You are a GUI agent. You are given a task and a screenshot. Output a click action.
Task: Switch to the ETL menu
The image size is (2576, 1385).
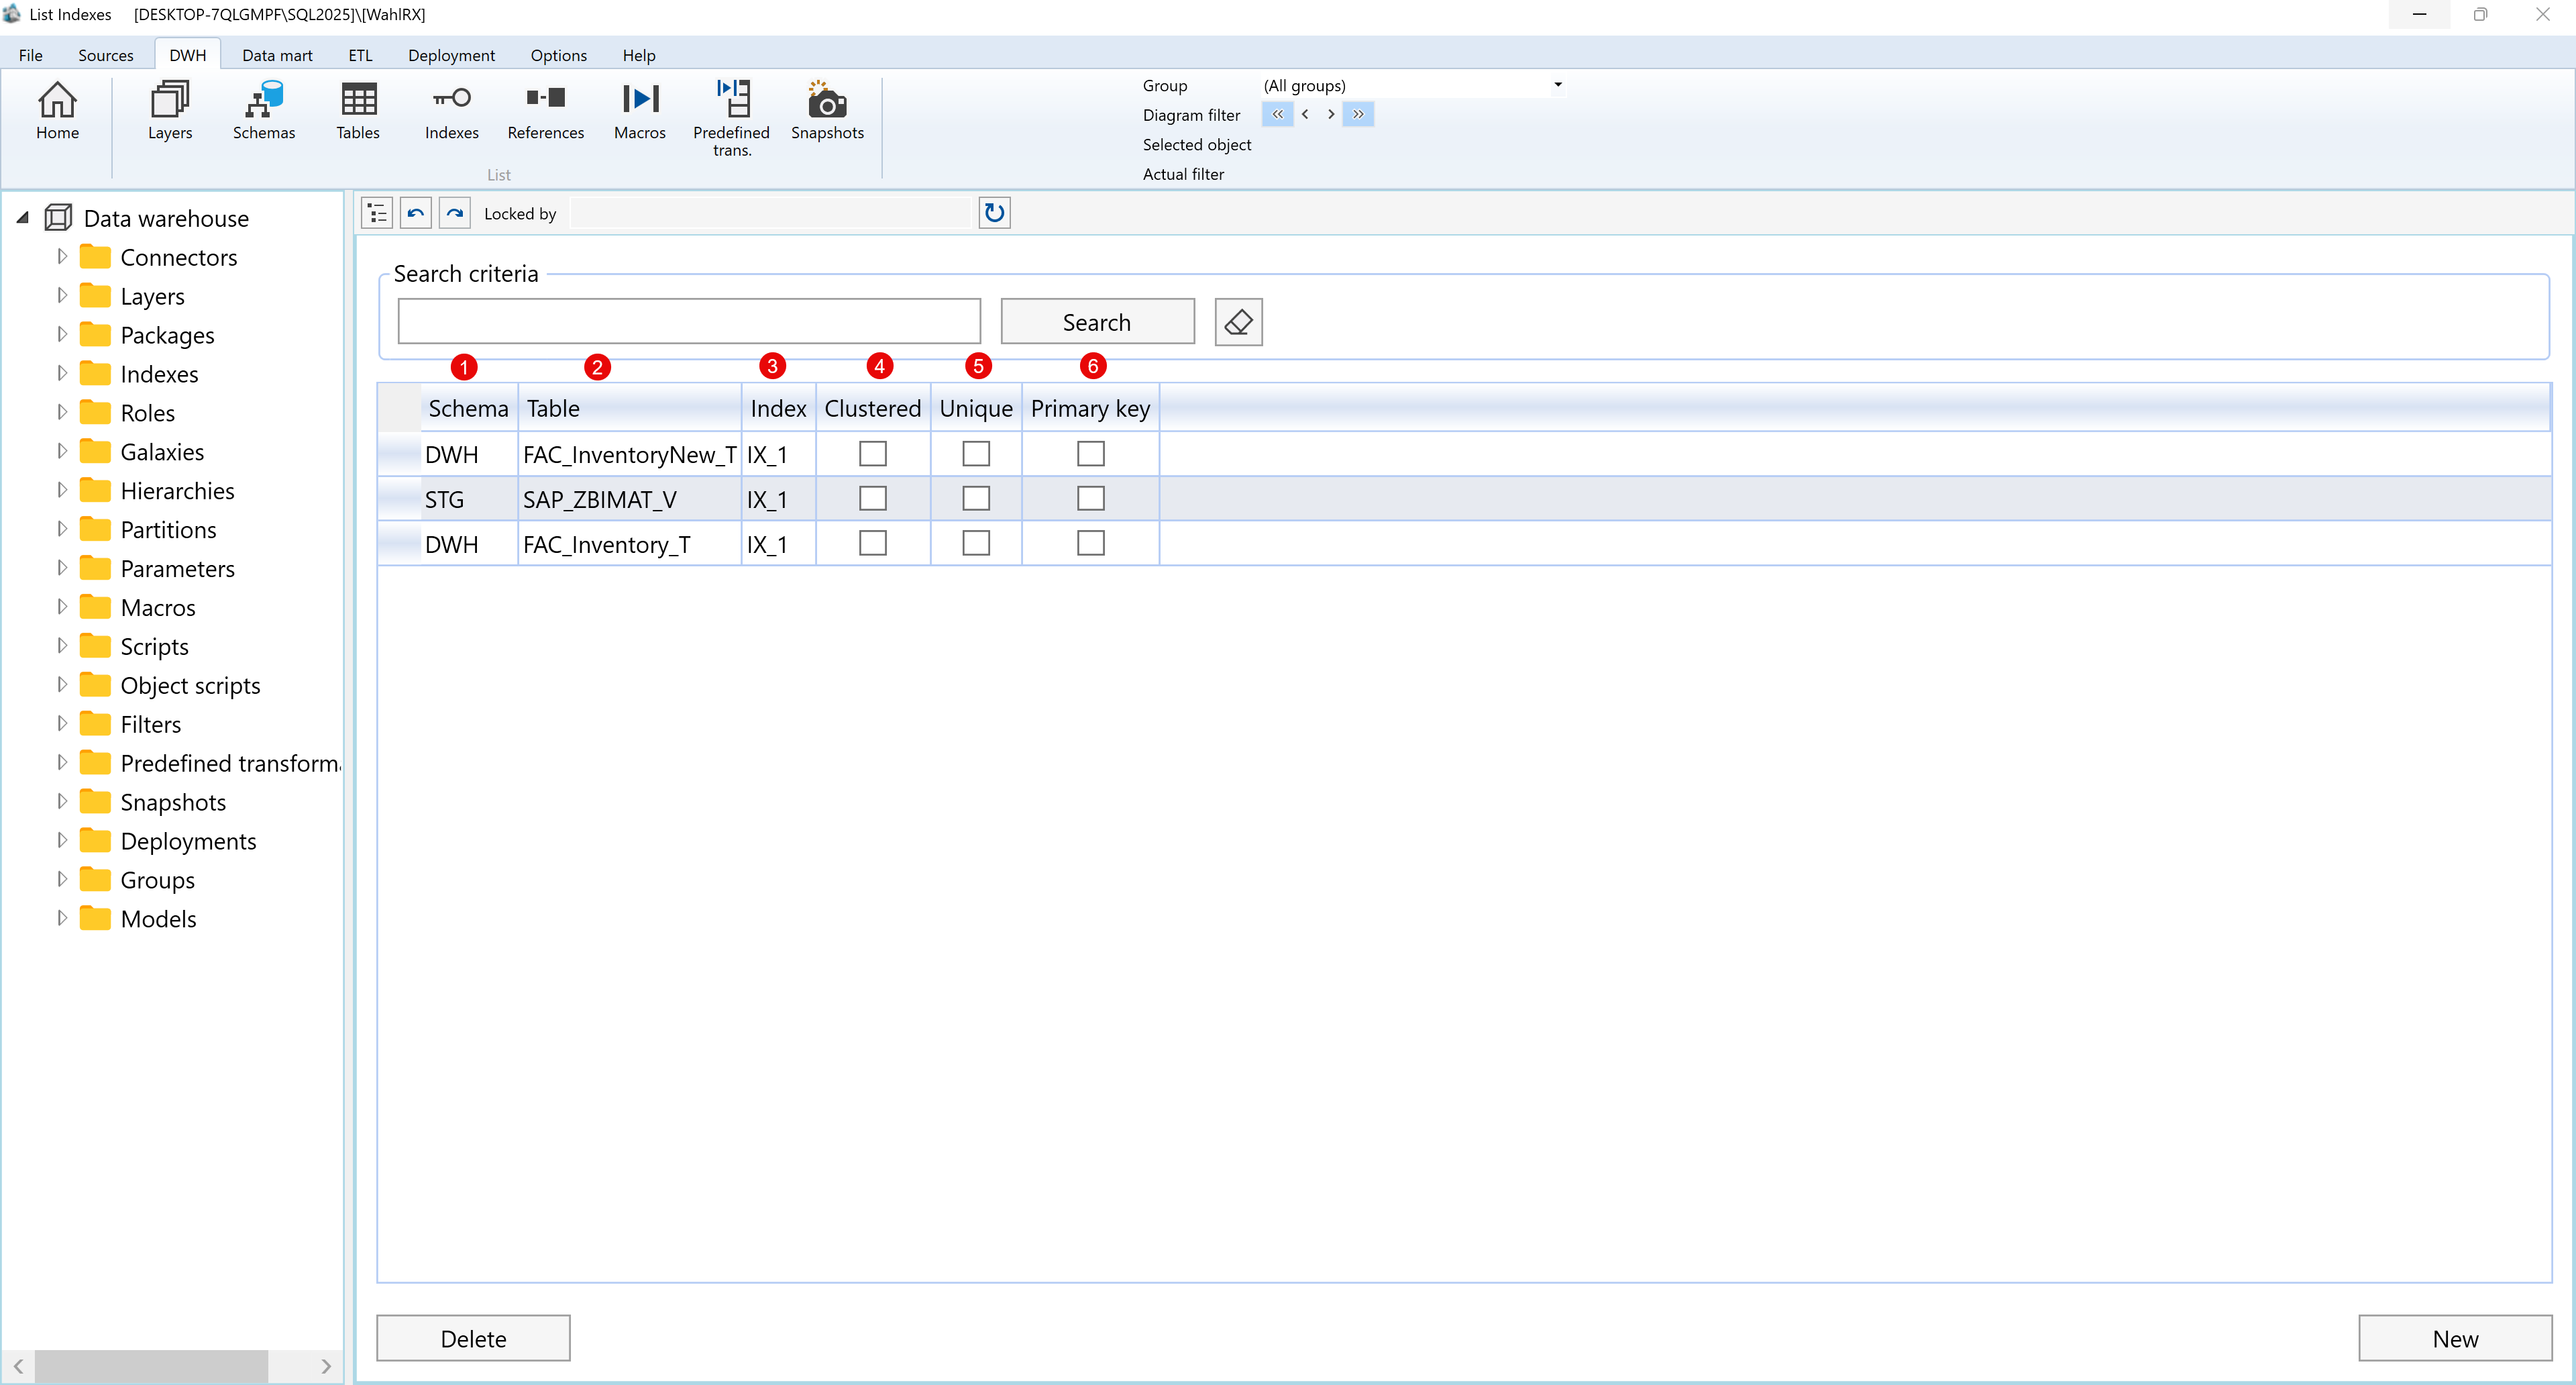(x=360, y=55)
